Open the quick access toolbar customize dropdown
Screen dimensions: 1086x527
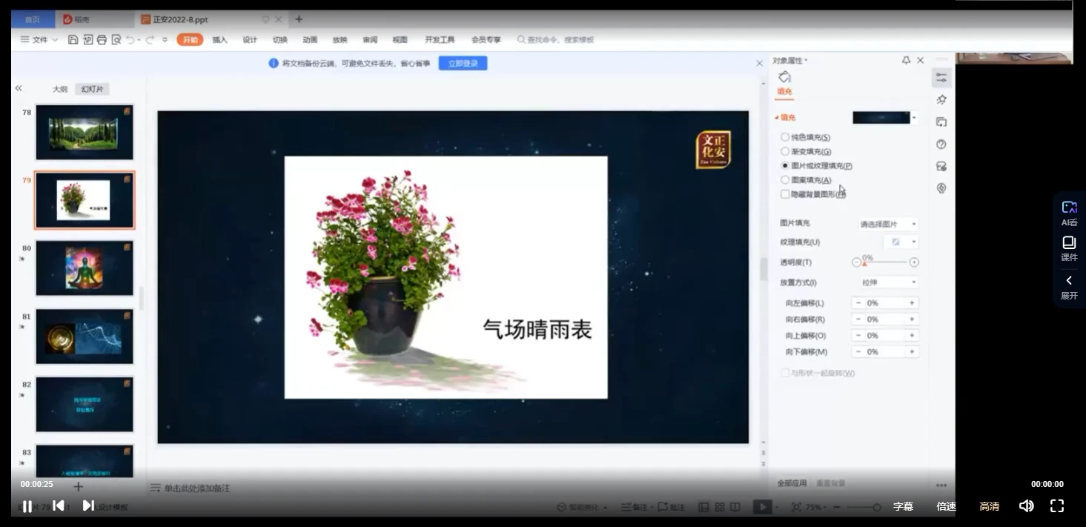click(165, 40)
